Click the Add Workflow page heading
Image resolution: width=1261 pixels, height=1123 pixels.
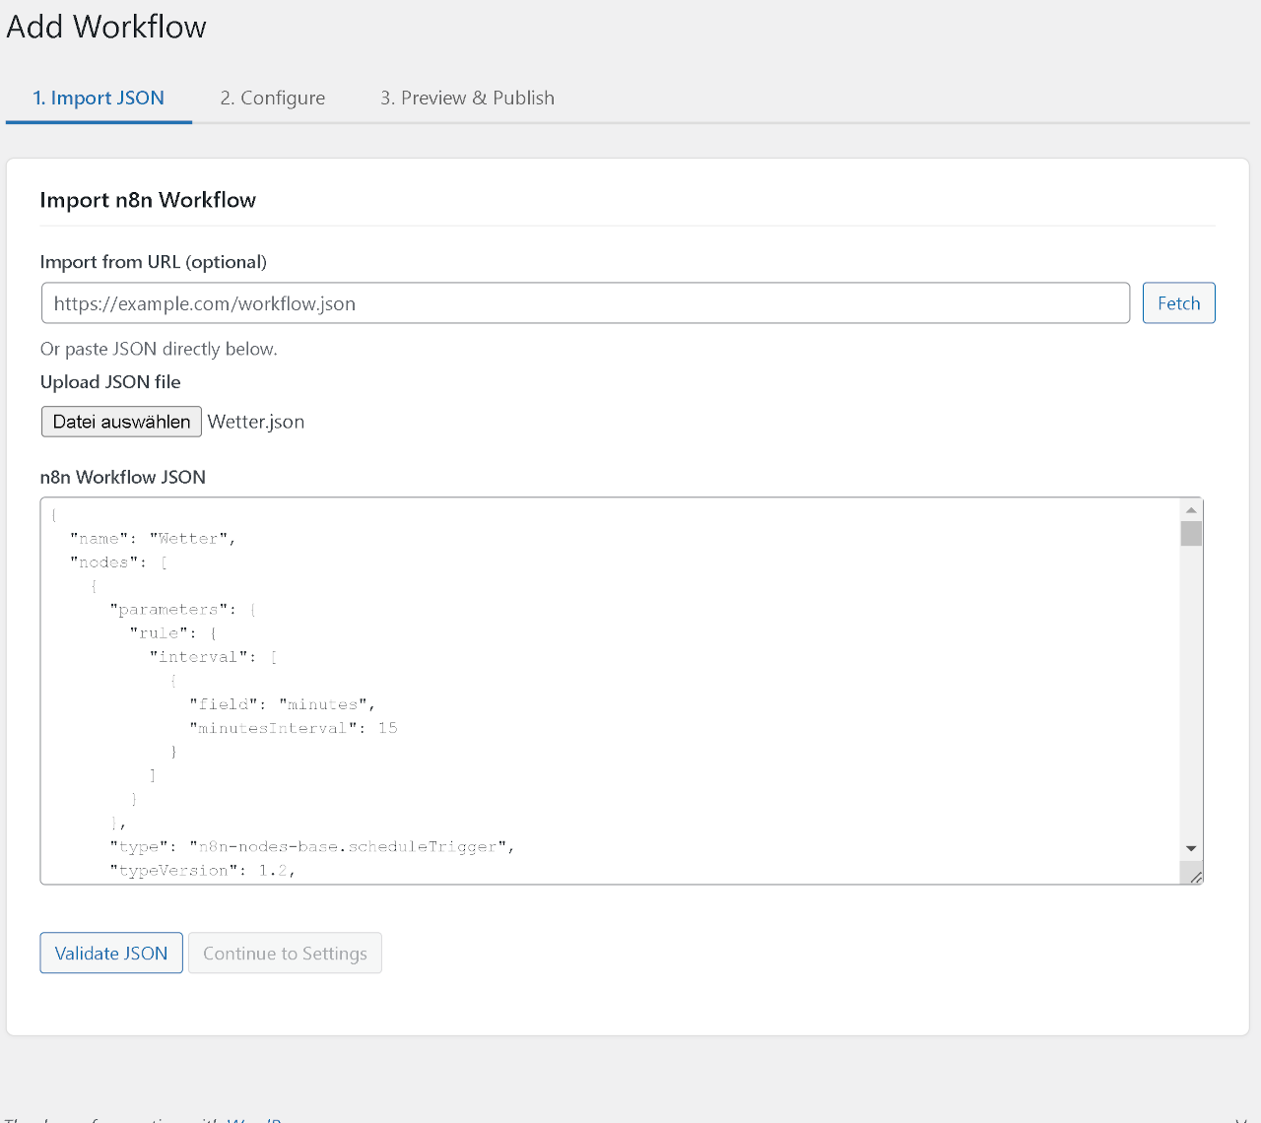(x=105, y=27)
